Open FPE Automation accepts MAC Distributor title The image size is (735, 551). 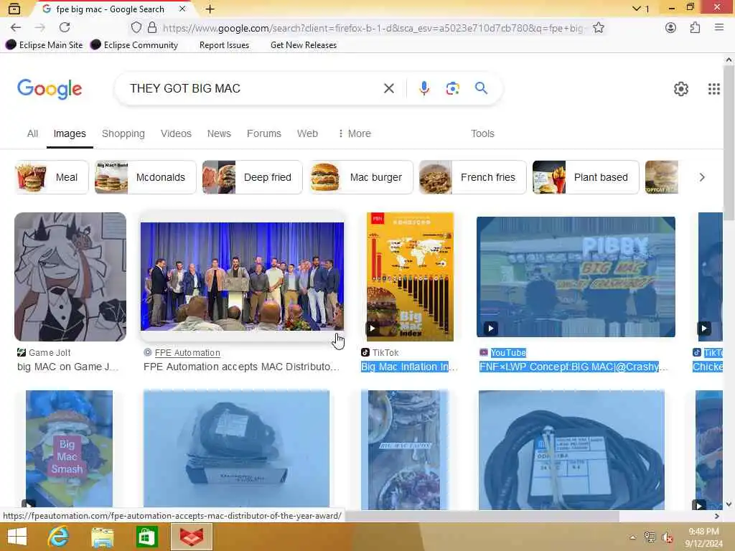[241, 367]
